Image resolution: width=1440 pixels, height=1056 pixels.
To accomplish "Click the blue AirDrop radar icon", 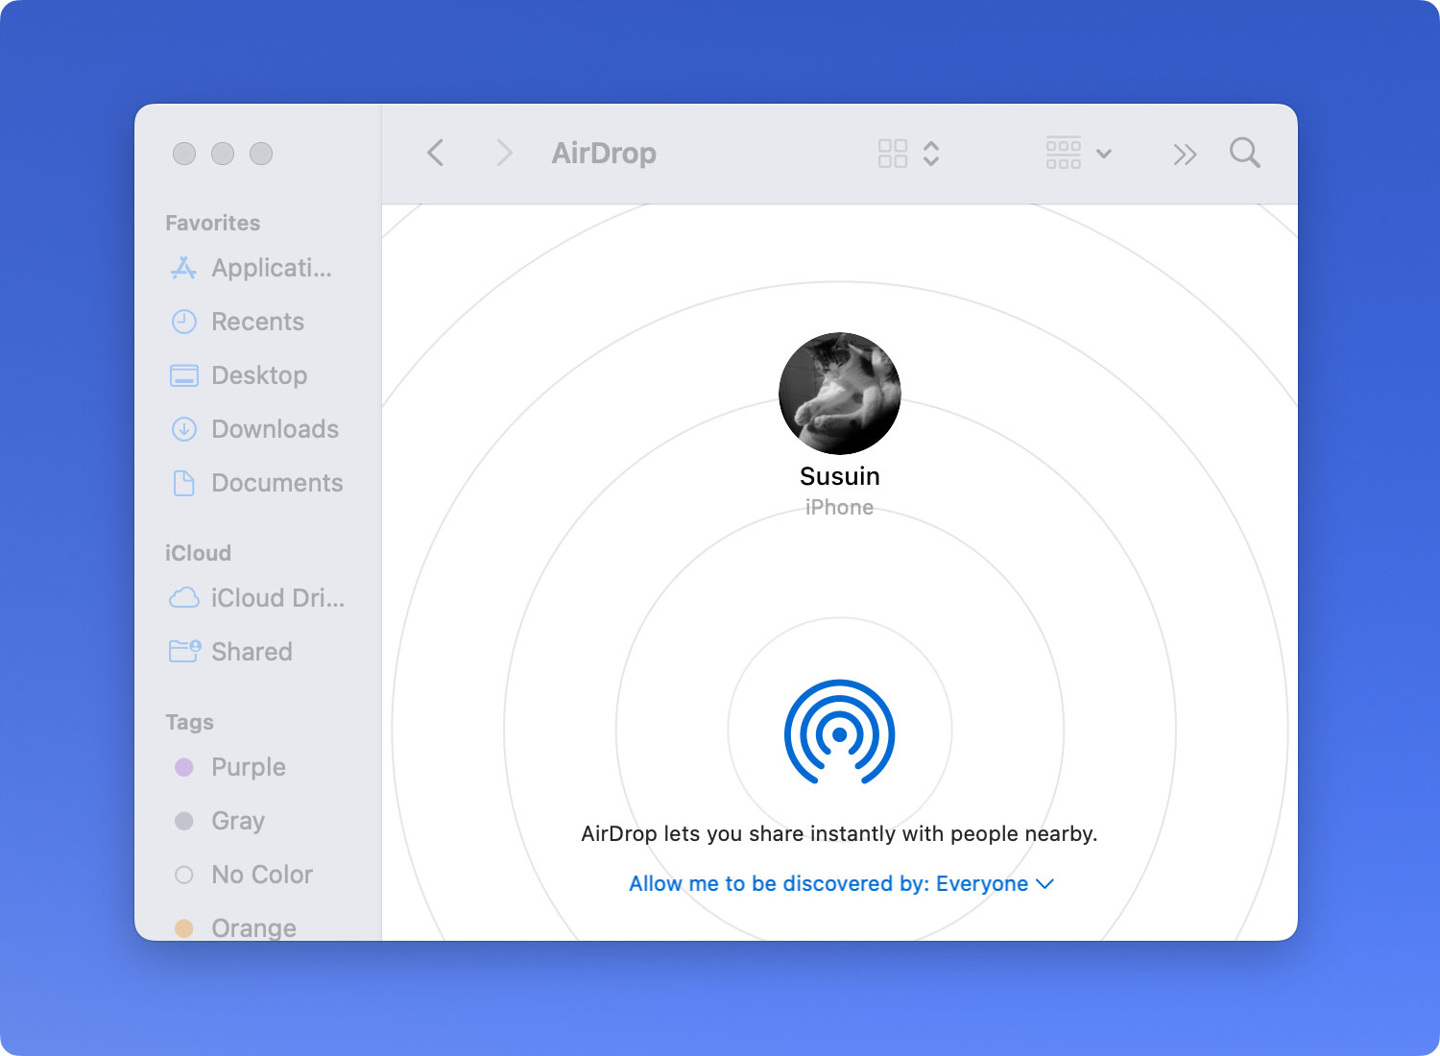I will [840, 732].
